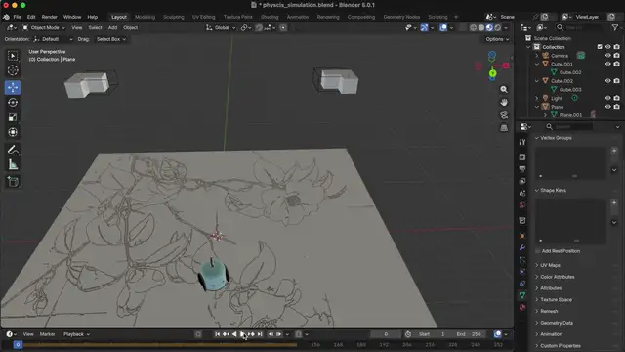Collapse the Vertex Groups panel

(x=556, y=138)
